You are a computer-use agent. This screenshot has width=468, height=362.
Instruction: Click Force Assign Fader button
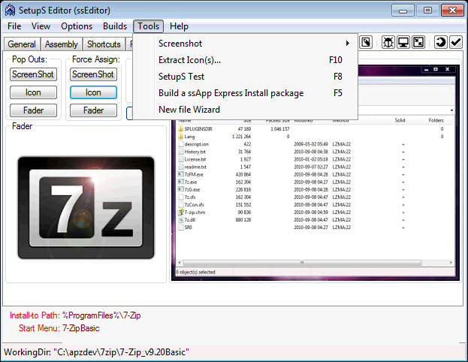(x=93, y=110)
